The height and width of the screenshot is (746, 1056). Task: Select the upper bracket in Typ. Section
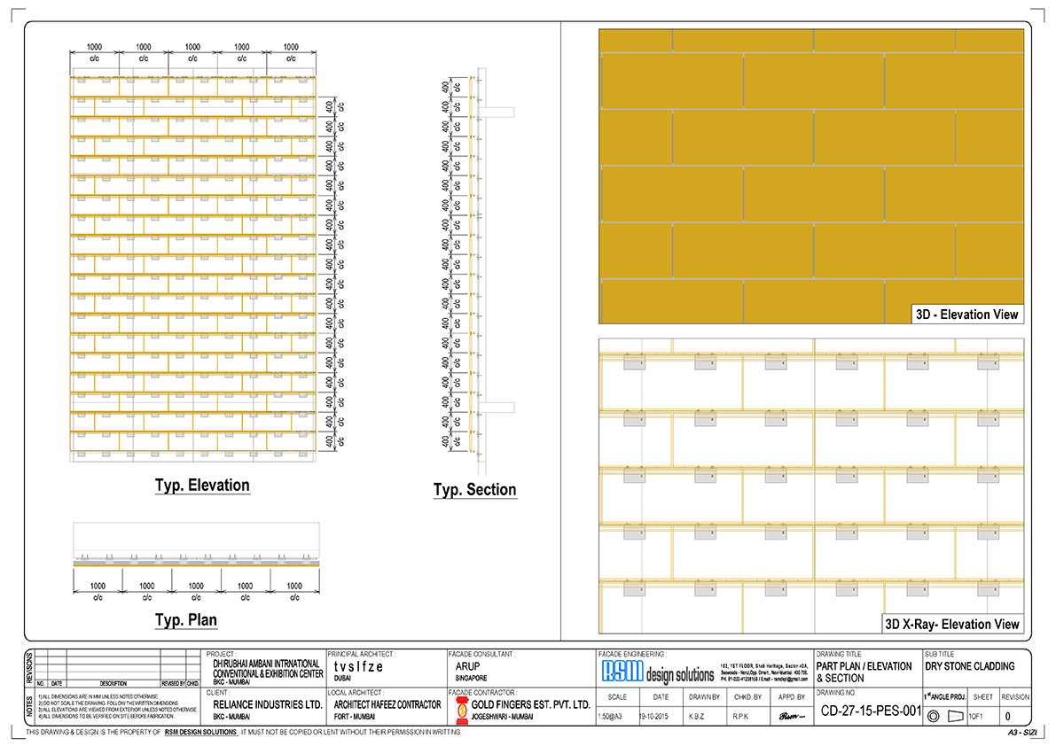[x=498, y=113]
